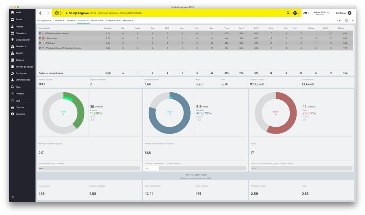Open Plantilla squad in the sidebar
The image size is (365, 215).
coord(17,27)
